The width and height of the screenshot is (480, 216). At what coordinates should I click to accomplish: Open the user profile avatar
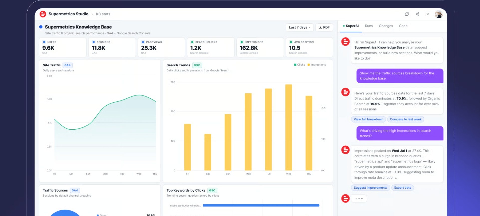[439, 14]
